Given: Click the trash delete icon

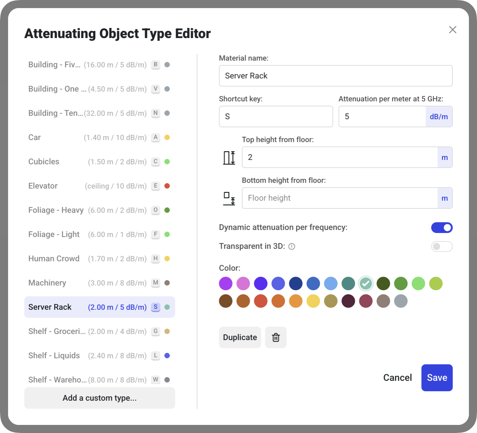Looking at the screenshot, I should pos(276,337).
